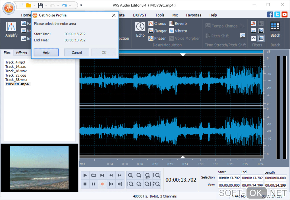The width and height of the screenshot is (290, 200).
Task: Pause playback
Action: (x=93, y=184)
